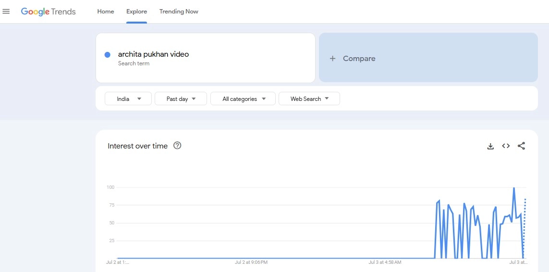The height and width of the screenshot is (272, 549).
Task: Switch to the Trending Now tab
Action: (179, 12)
